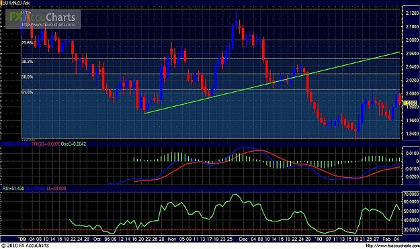Screen dimensions: 420x249
Task: Click the EUR/NZD Ask chart title
Action: coord(15,3)
